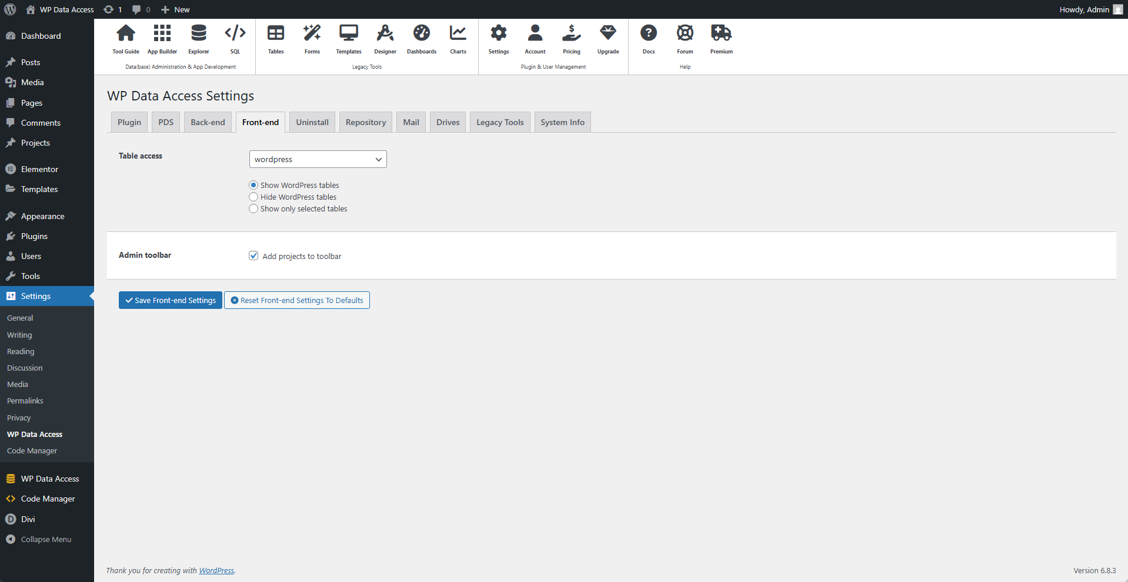This screenshot has height=582, width=1128.
Task: Open the System Info tab
Action: [x=562, y=122]
